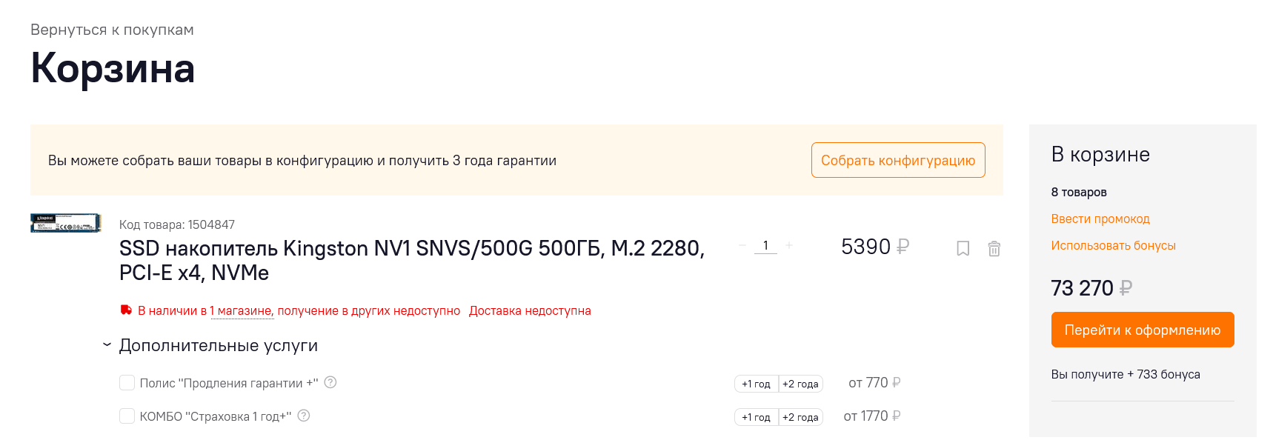Click Собрать конфигурацию button

[x=897, y=160]
